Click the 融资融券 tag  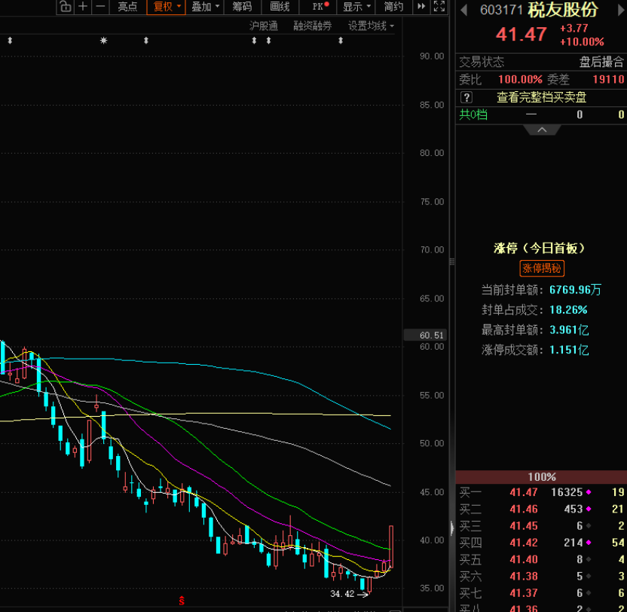point(312,26)
